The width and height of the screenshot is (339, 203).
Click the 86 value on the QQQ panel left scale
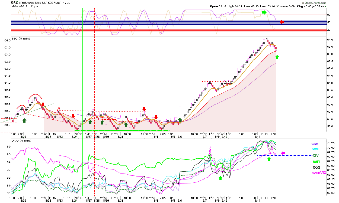(x=8, y=147)
